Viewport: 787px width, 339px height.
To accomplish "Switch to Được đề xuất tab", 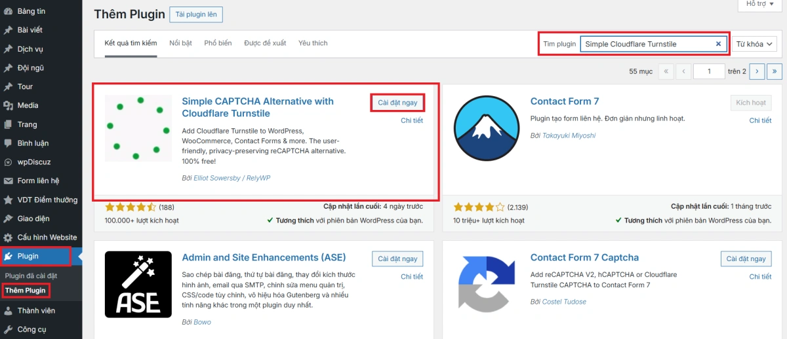I will [x=265, y=43].
